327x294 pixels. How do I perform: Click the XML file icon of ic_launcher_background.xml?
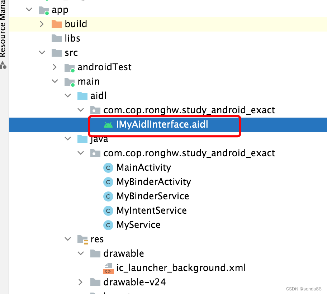(x=108, y=268)
